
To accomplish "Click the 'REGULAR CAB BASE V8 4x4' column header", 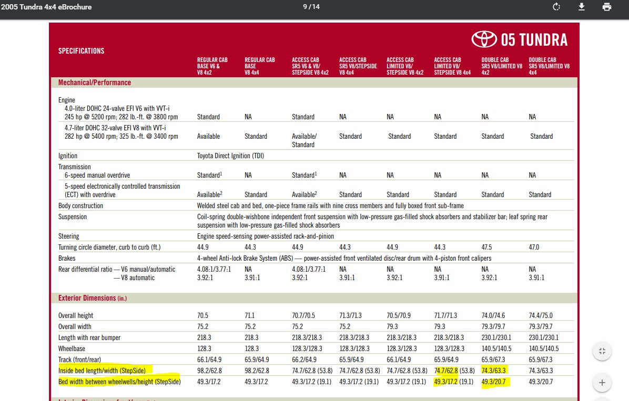I will pos(260,66).
